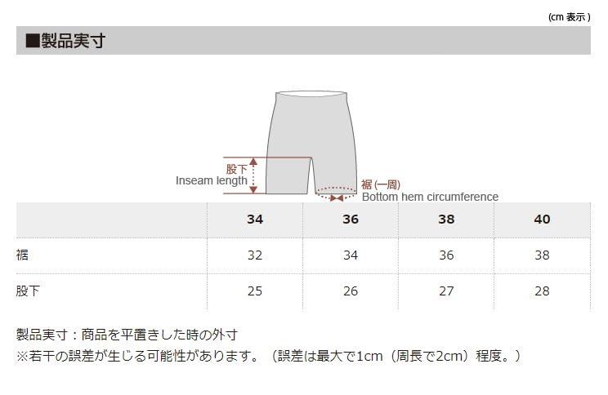Viewport: 608px width, 395px height.
Task: Click the 'Bottom hem circumference' label
Action: (x=430, y=197)
